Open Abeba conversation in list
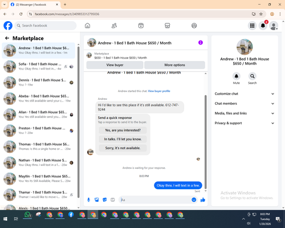Image resolution: width=285 pixels, height=228 pixels. [x=38, y=99]
